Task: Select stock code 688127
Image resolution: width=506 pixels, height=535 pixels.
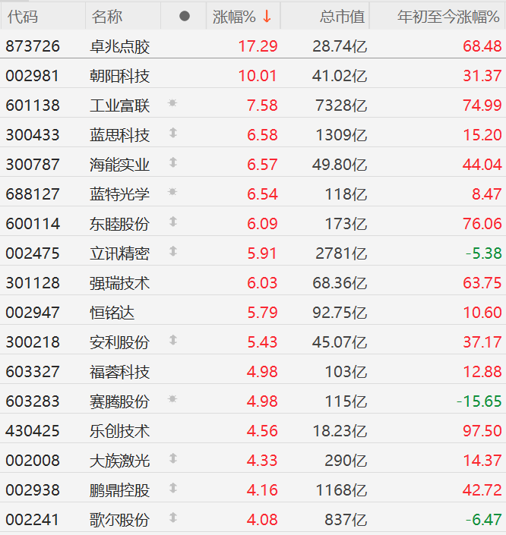Action: coord(33,194)
